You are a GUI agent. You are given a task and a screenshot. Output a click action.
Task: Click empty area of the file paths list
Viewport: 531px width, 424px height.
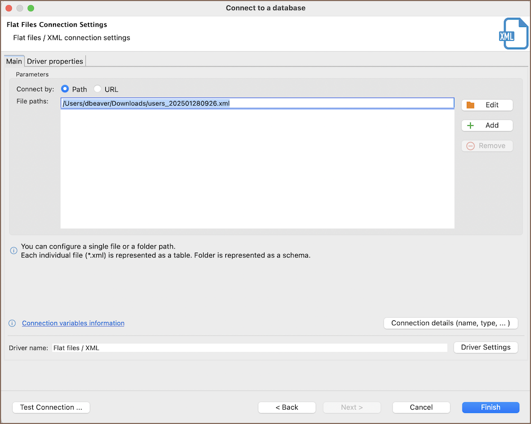click(257, 169)
